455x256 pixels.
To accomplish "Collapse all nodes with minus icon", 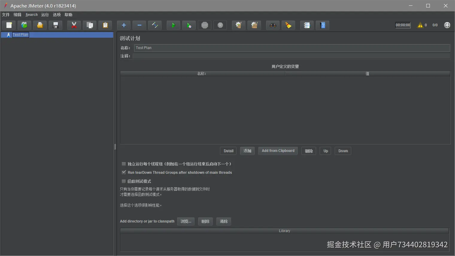I will click(139, 25).
